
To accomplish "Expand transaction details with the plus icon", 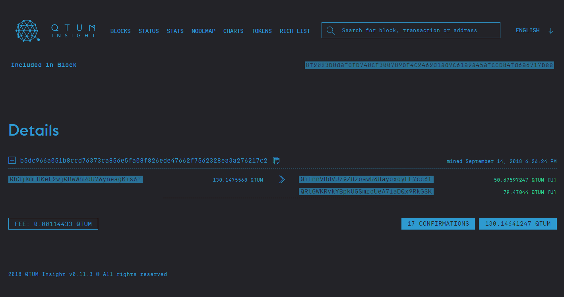I will [x=12, y=161].
